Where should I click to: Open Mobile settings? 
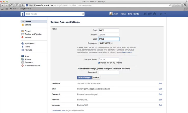coord(27,47)
